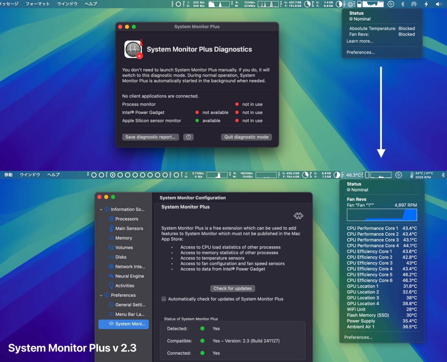Click Quit diagnostic mode
447x362 pixels.
246,137
